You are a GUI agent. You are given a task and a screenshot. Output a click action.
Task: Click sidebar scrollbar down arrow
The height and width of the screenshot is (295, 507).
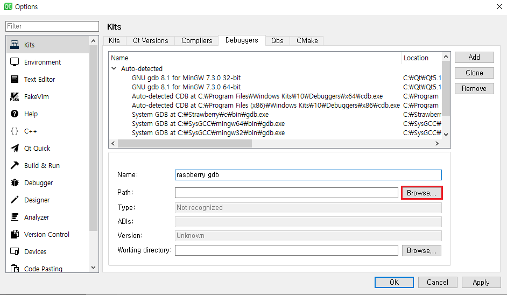pyautogui.click(x=94, y=268)
